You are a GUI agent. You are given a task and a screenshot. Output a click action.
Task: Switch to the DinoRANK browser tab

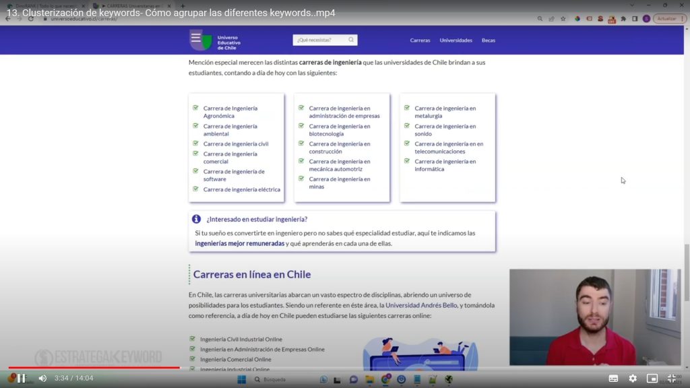click(46, 5)
